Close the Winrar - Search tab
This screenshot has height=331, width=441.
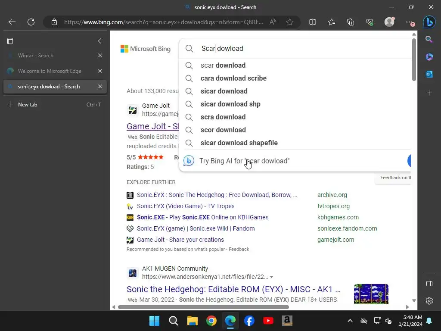[x=100, y=56]
